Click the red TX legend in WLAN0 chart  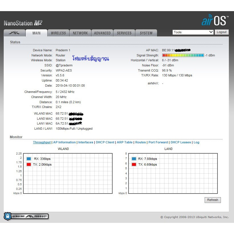click(x=29, y=164)
